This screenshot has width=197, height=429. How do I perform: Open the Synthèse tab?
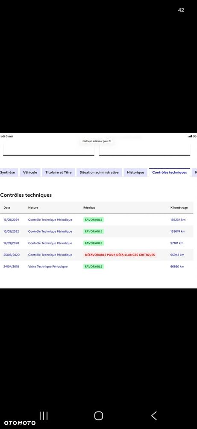8,173
